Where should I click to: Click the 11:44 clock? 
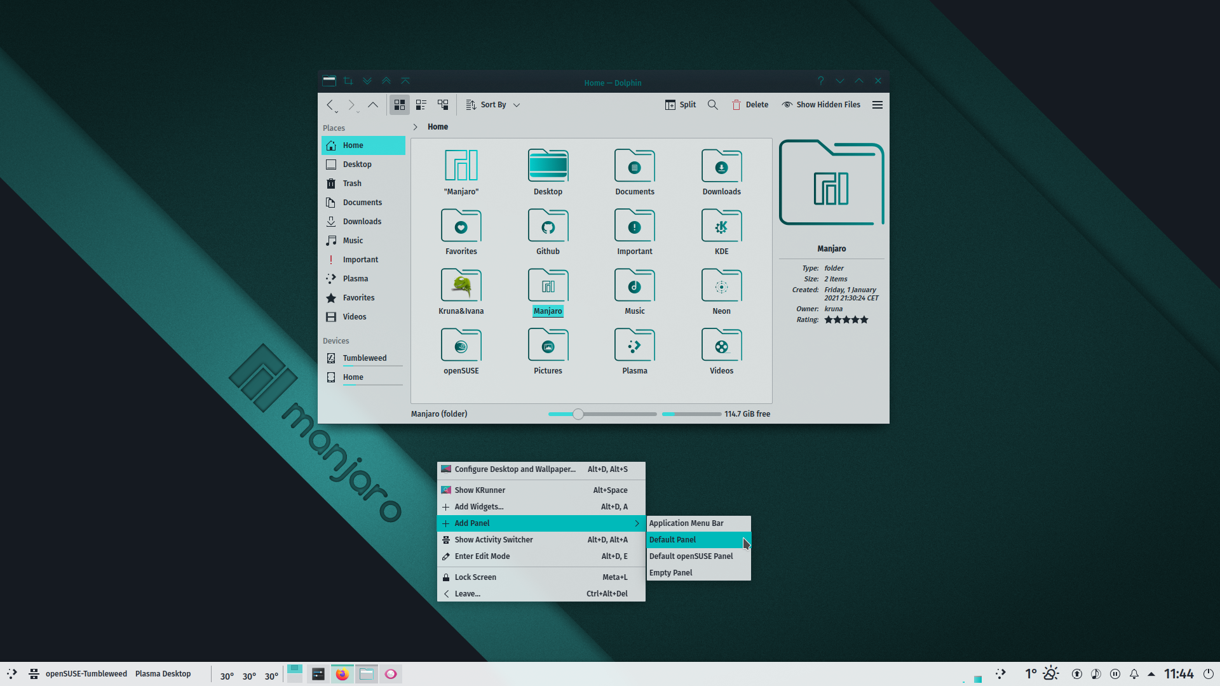pyautogui.click(x=1179, y=674)
